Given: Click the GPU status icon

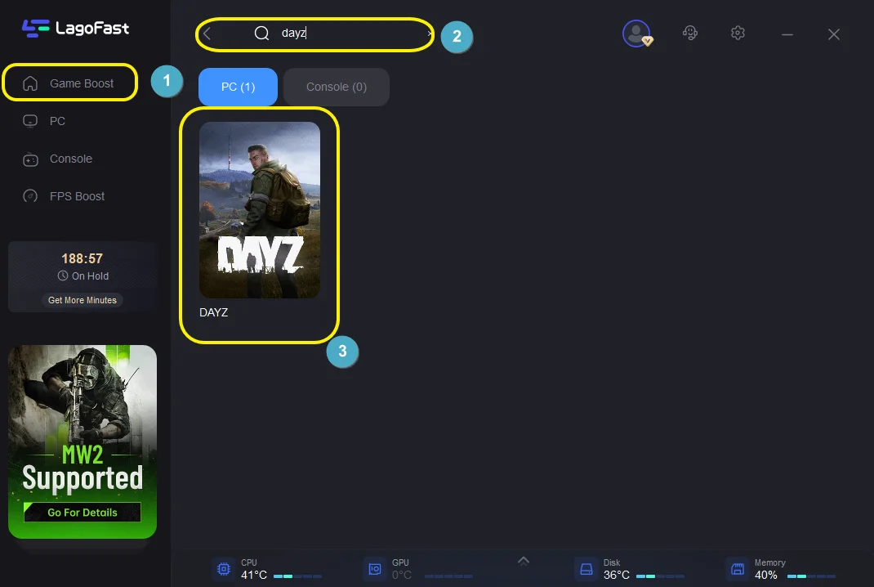Looking at the screenshot, I should coord(374,569).
